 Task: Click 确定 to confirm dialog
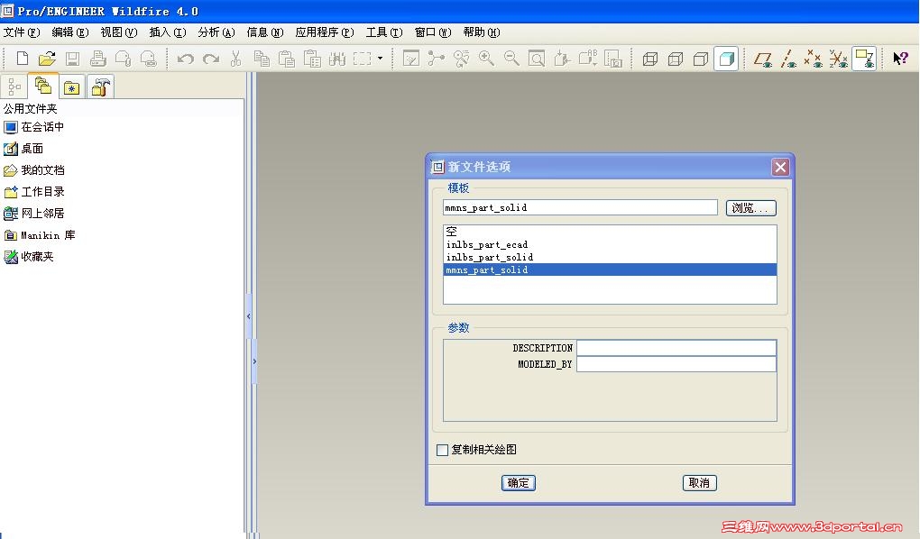pos(519,483)
